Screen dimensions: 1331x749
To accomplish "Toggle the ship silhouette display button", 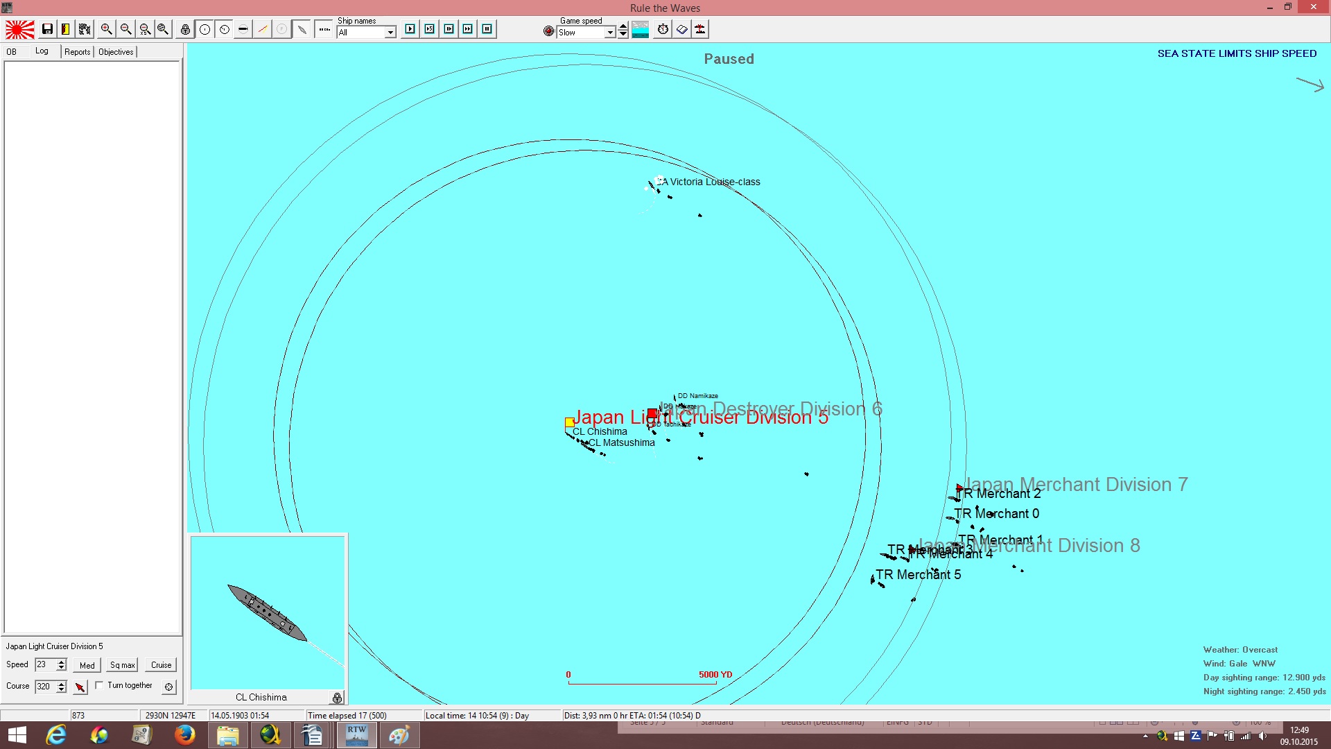I will 243,29.
